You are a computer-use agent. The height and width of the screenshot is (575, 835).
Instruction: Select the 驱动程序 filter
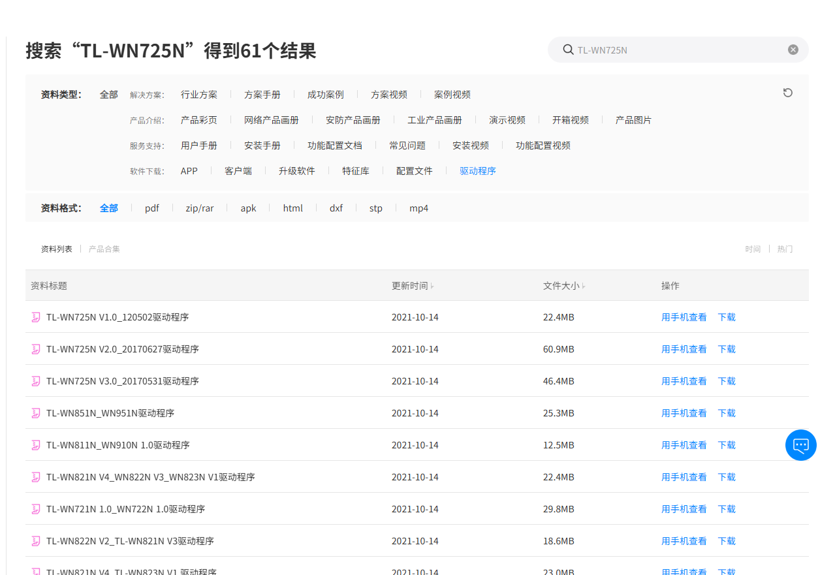[x=478, y=171]
